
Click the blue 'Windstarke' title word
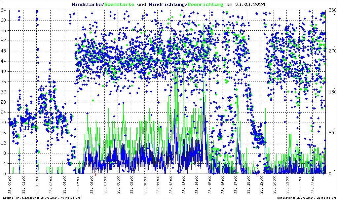[x=86, y=4]
